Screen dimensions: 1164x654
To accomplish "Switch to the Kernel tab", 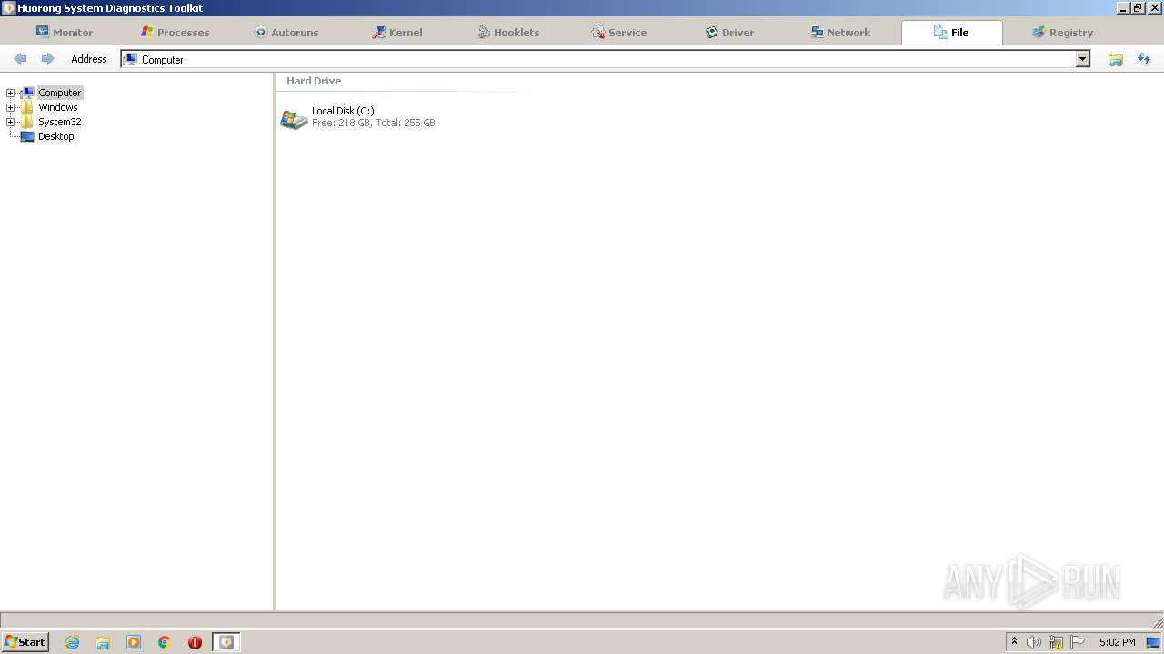I will pos(396,33).
